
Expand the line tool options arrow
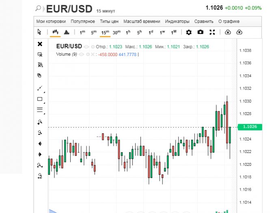[x=44, y=93]
